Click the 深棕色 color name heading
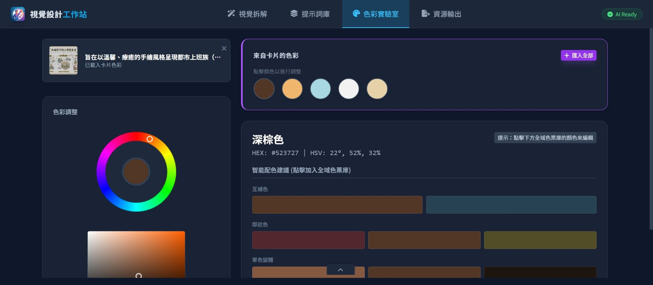This screenshot has width=653, height=285. 268,140
